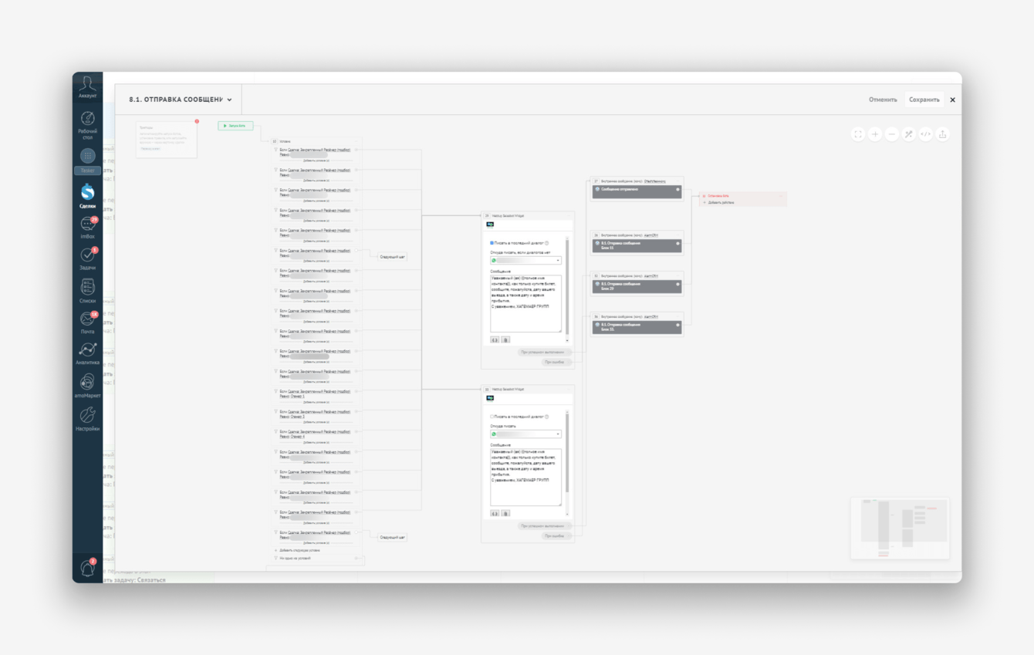Click the trash icon in block 29
1034x655 pixels.
505,339
